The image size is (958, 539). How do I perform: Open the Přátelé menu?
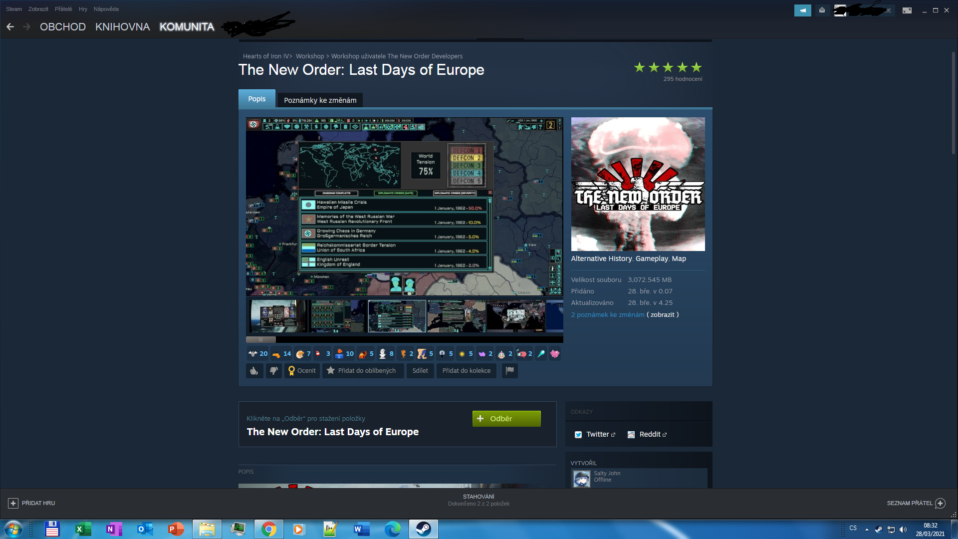(x=63, y=9)
